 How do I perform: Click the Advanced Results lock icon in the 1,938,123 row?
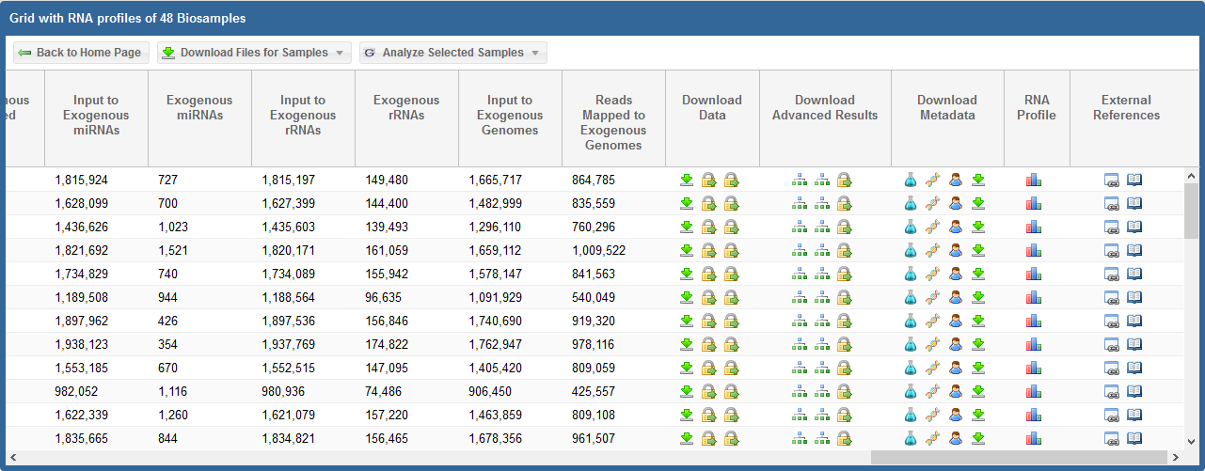tap(845, 344)
